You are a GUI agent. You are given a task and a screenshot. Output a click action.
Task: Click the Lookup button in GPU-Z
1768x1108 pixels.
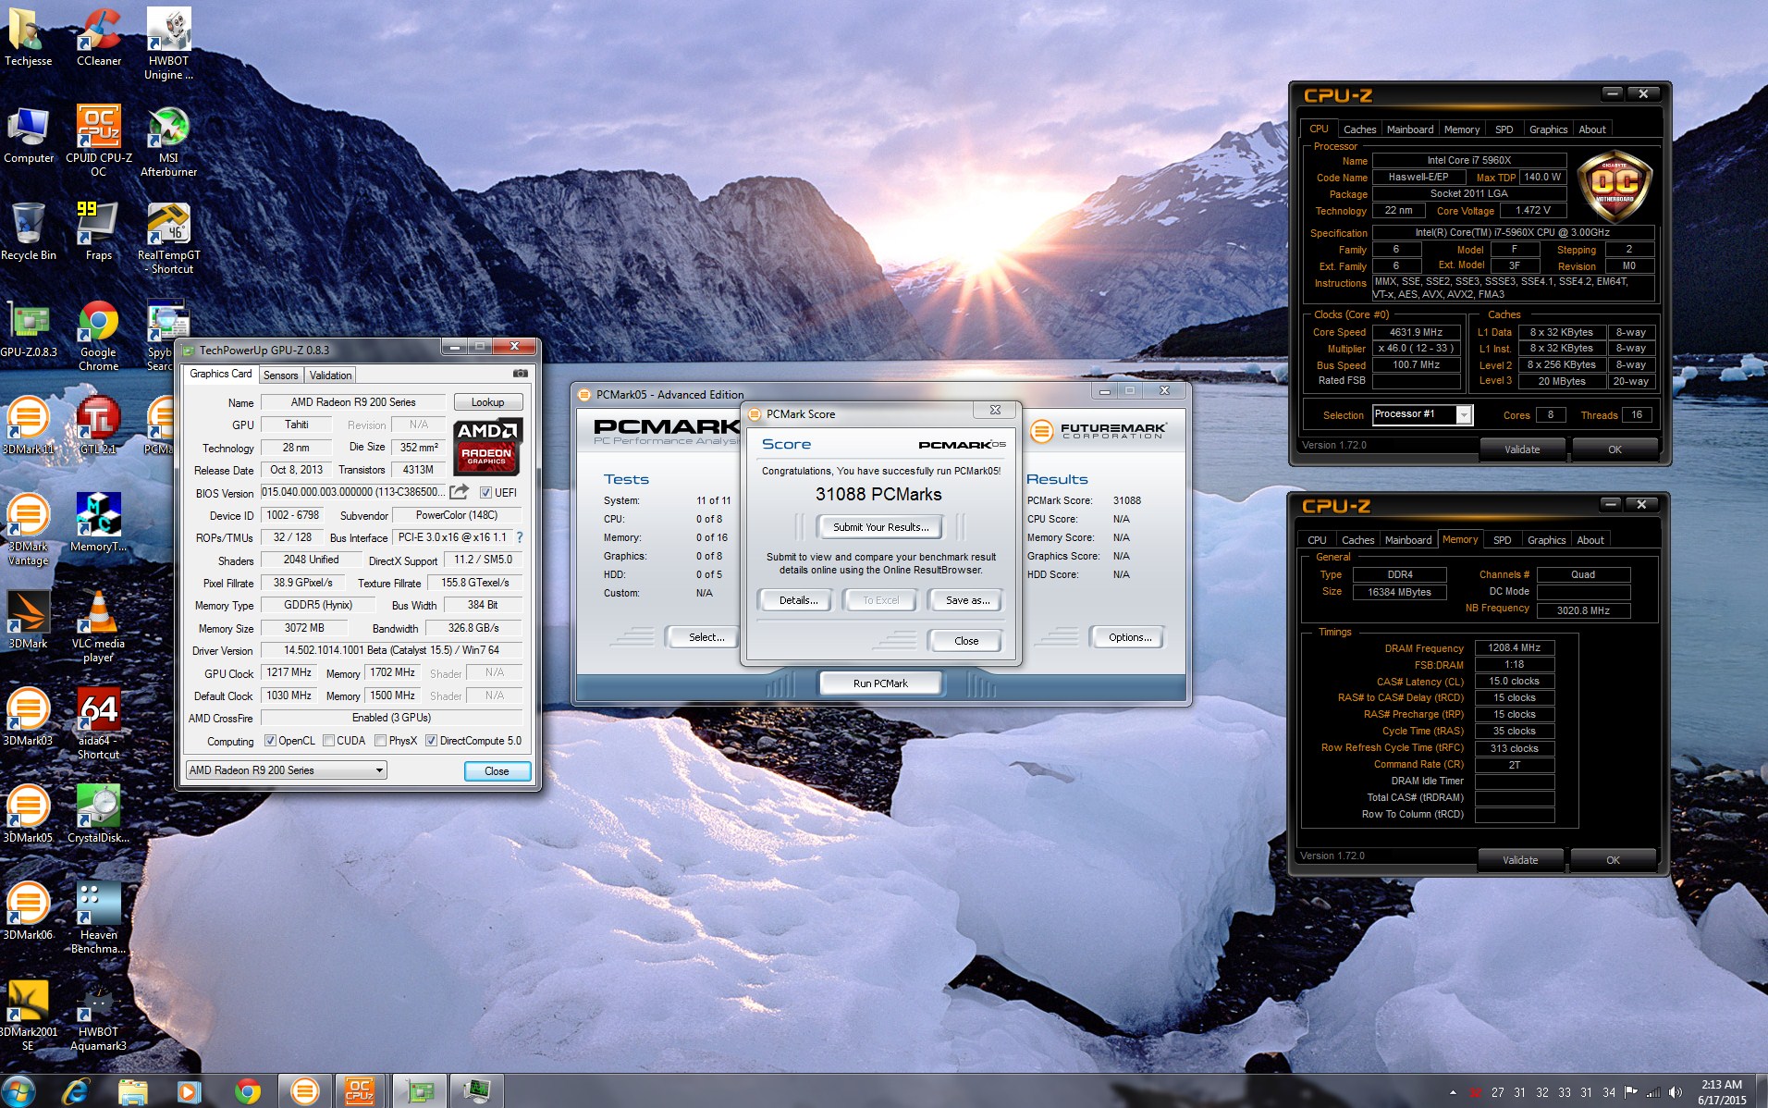(487, 402)
